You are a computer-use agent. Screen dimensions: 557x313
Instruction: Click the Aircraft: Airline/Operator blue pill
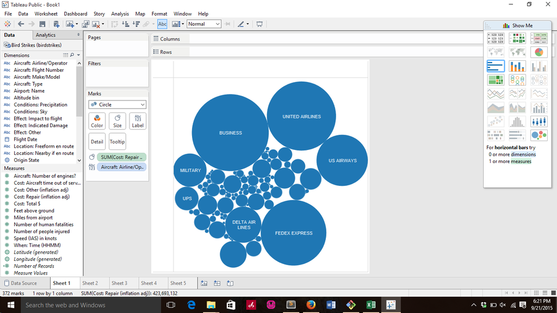pyautogui.click(x=121, y=167)
